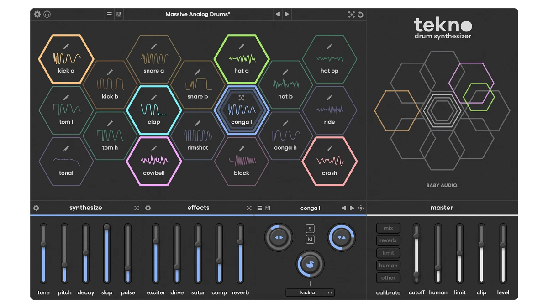Adjust the slap slider

click(107, 253)
